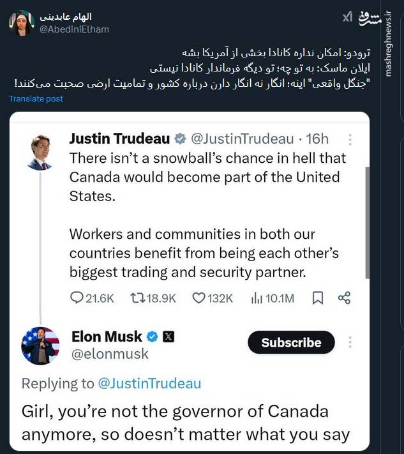Click the Grok icon at the top right
The height and width of the screenshot is (454, 404).
[347, 17]
